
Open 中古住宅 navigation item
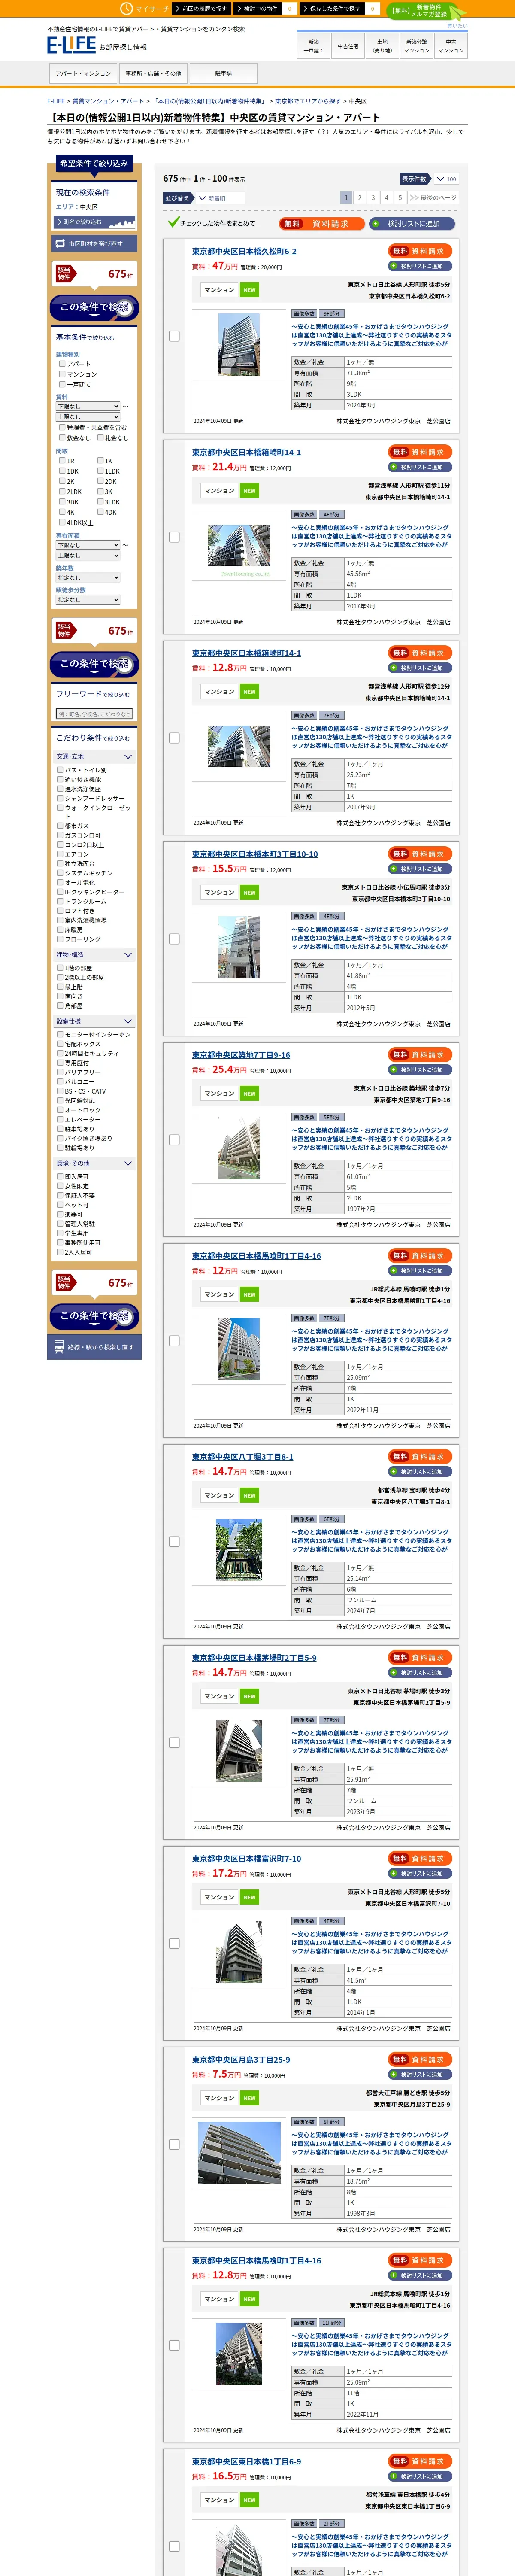(348, 46)
